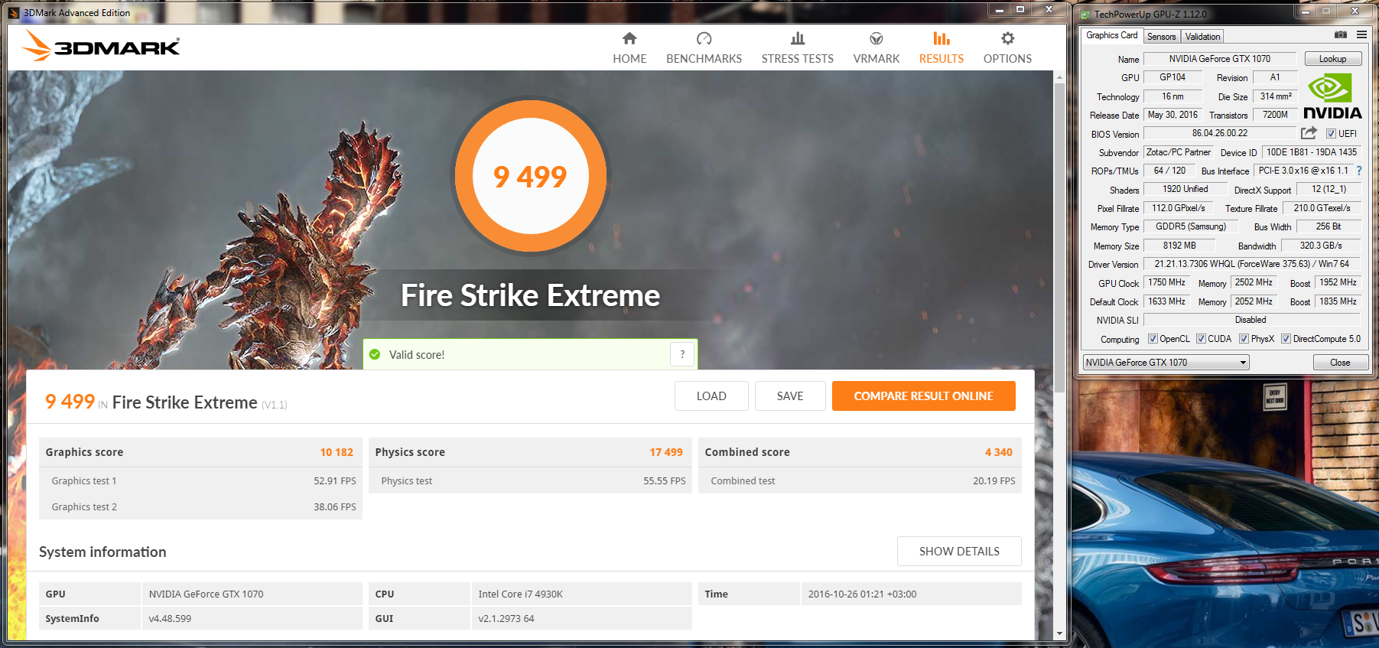
Task: Click the 3DMark scrollbar up arrow
Action: [x=1059, y=77]
